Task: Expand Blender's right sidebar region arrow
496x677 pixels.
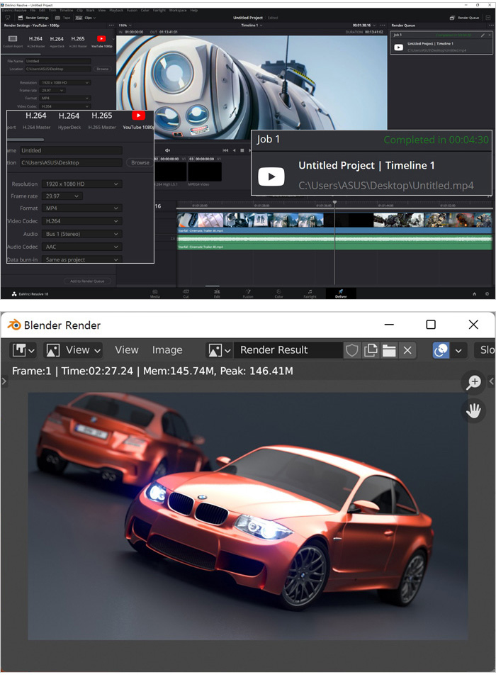Action: (491, 381)
